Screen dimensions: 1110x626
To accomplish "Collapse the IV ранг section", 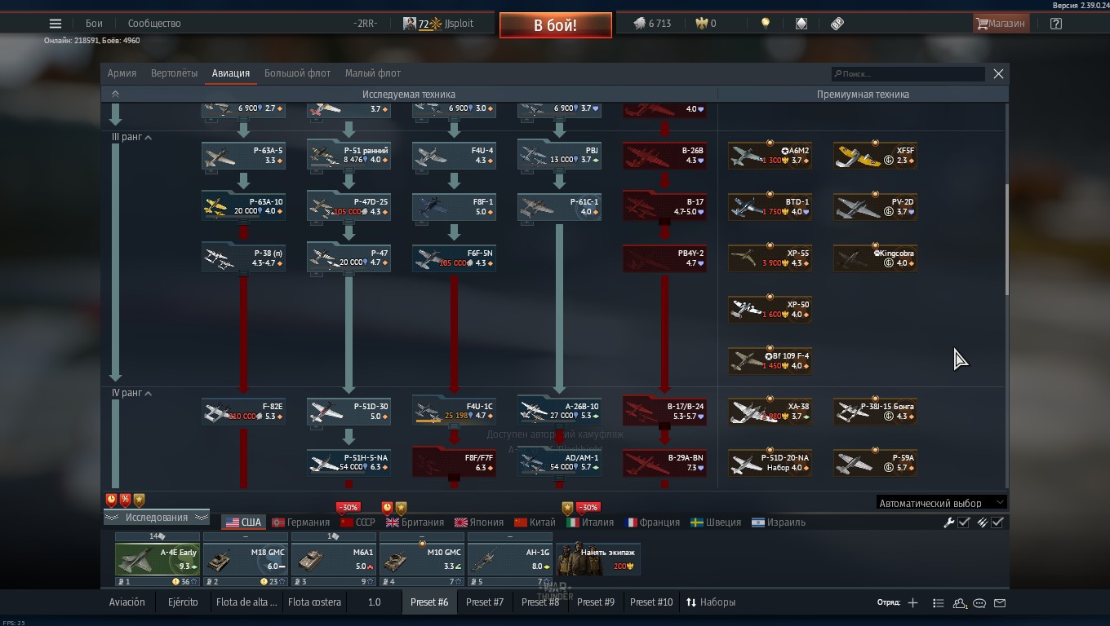I will pyautogui.click(x=149, y=393).
